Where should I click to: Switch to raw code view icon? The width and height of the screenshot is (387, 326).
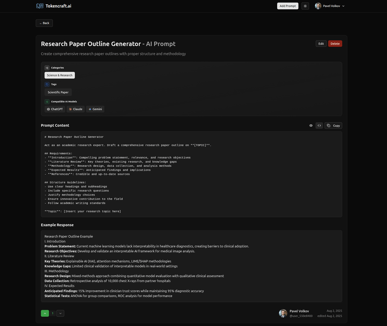pos(319,126)
